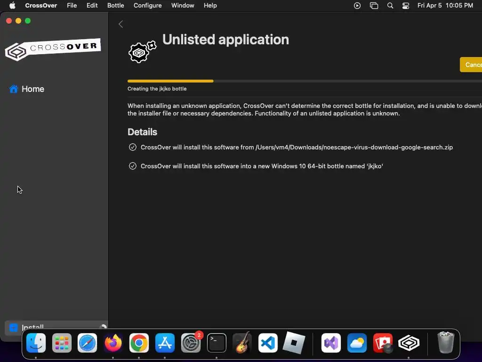Open the Help menu
The height and width of the screenshot is (362, 482).
(x=210, y=6)
